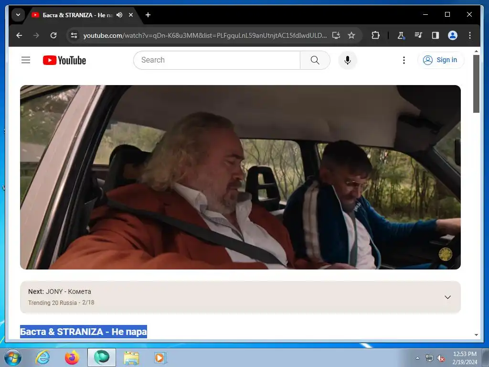489x367 pixels.
Task: Toggle browser side panel
Action: point(436,35)
